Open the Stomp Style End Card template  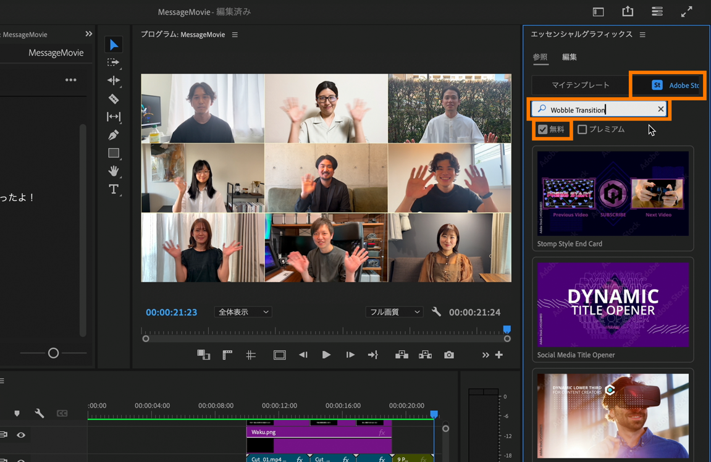(613, 199)
